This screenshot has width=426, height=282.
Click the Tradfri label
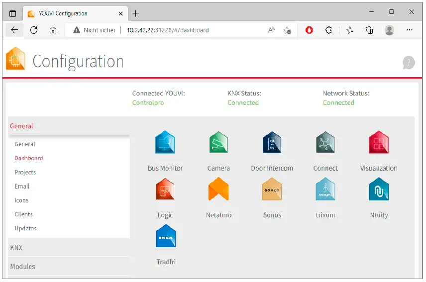pos(166,262)
